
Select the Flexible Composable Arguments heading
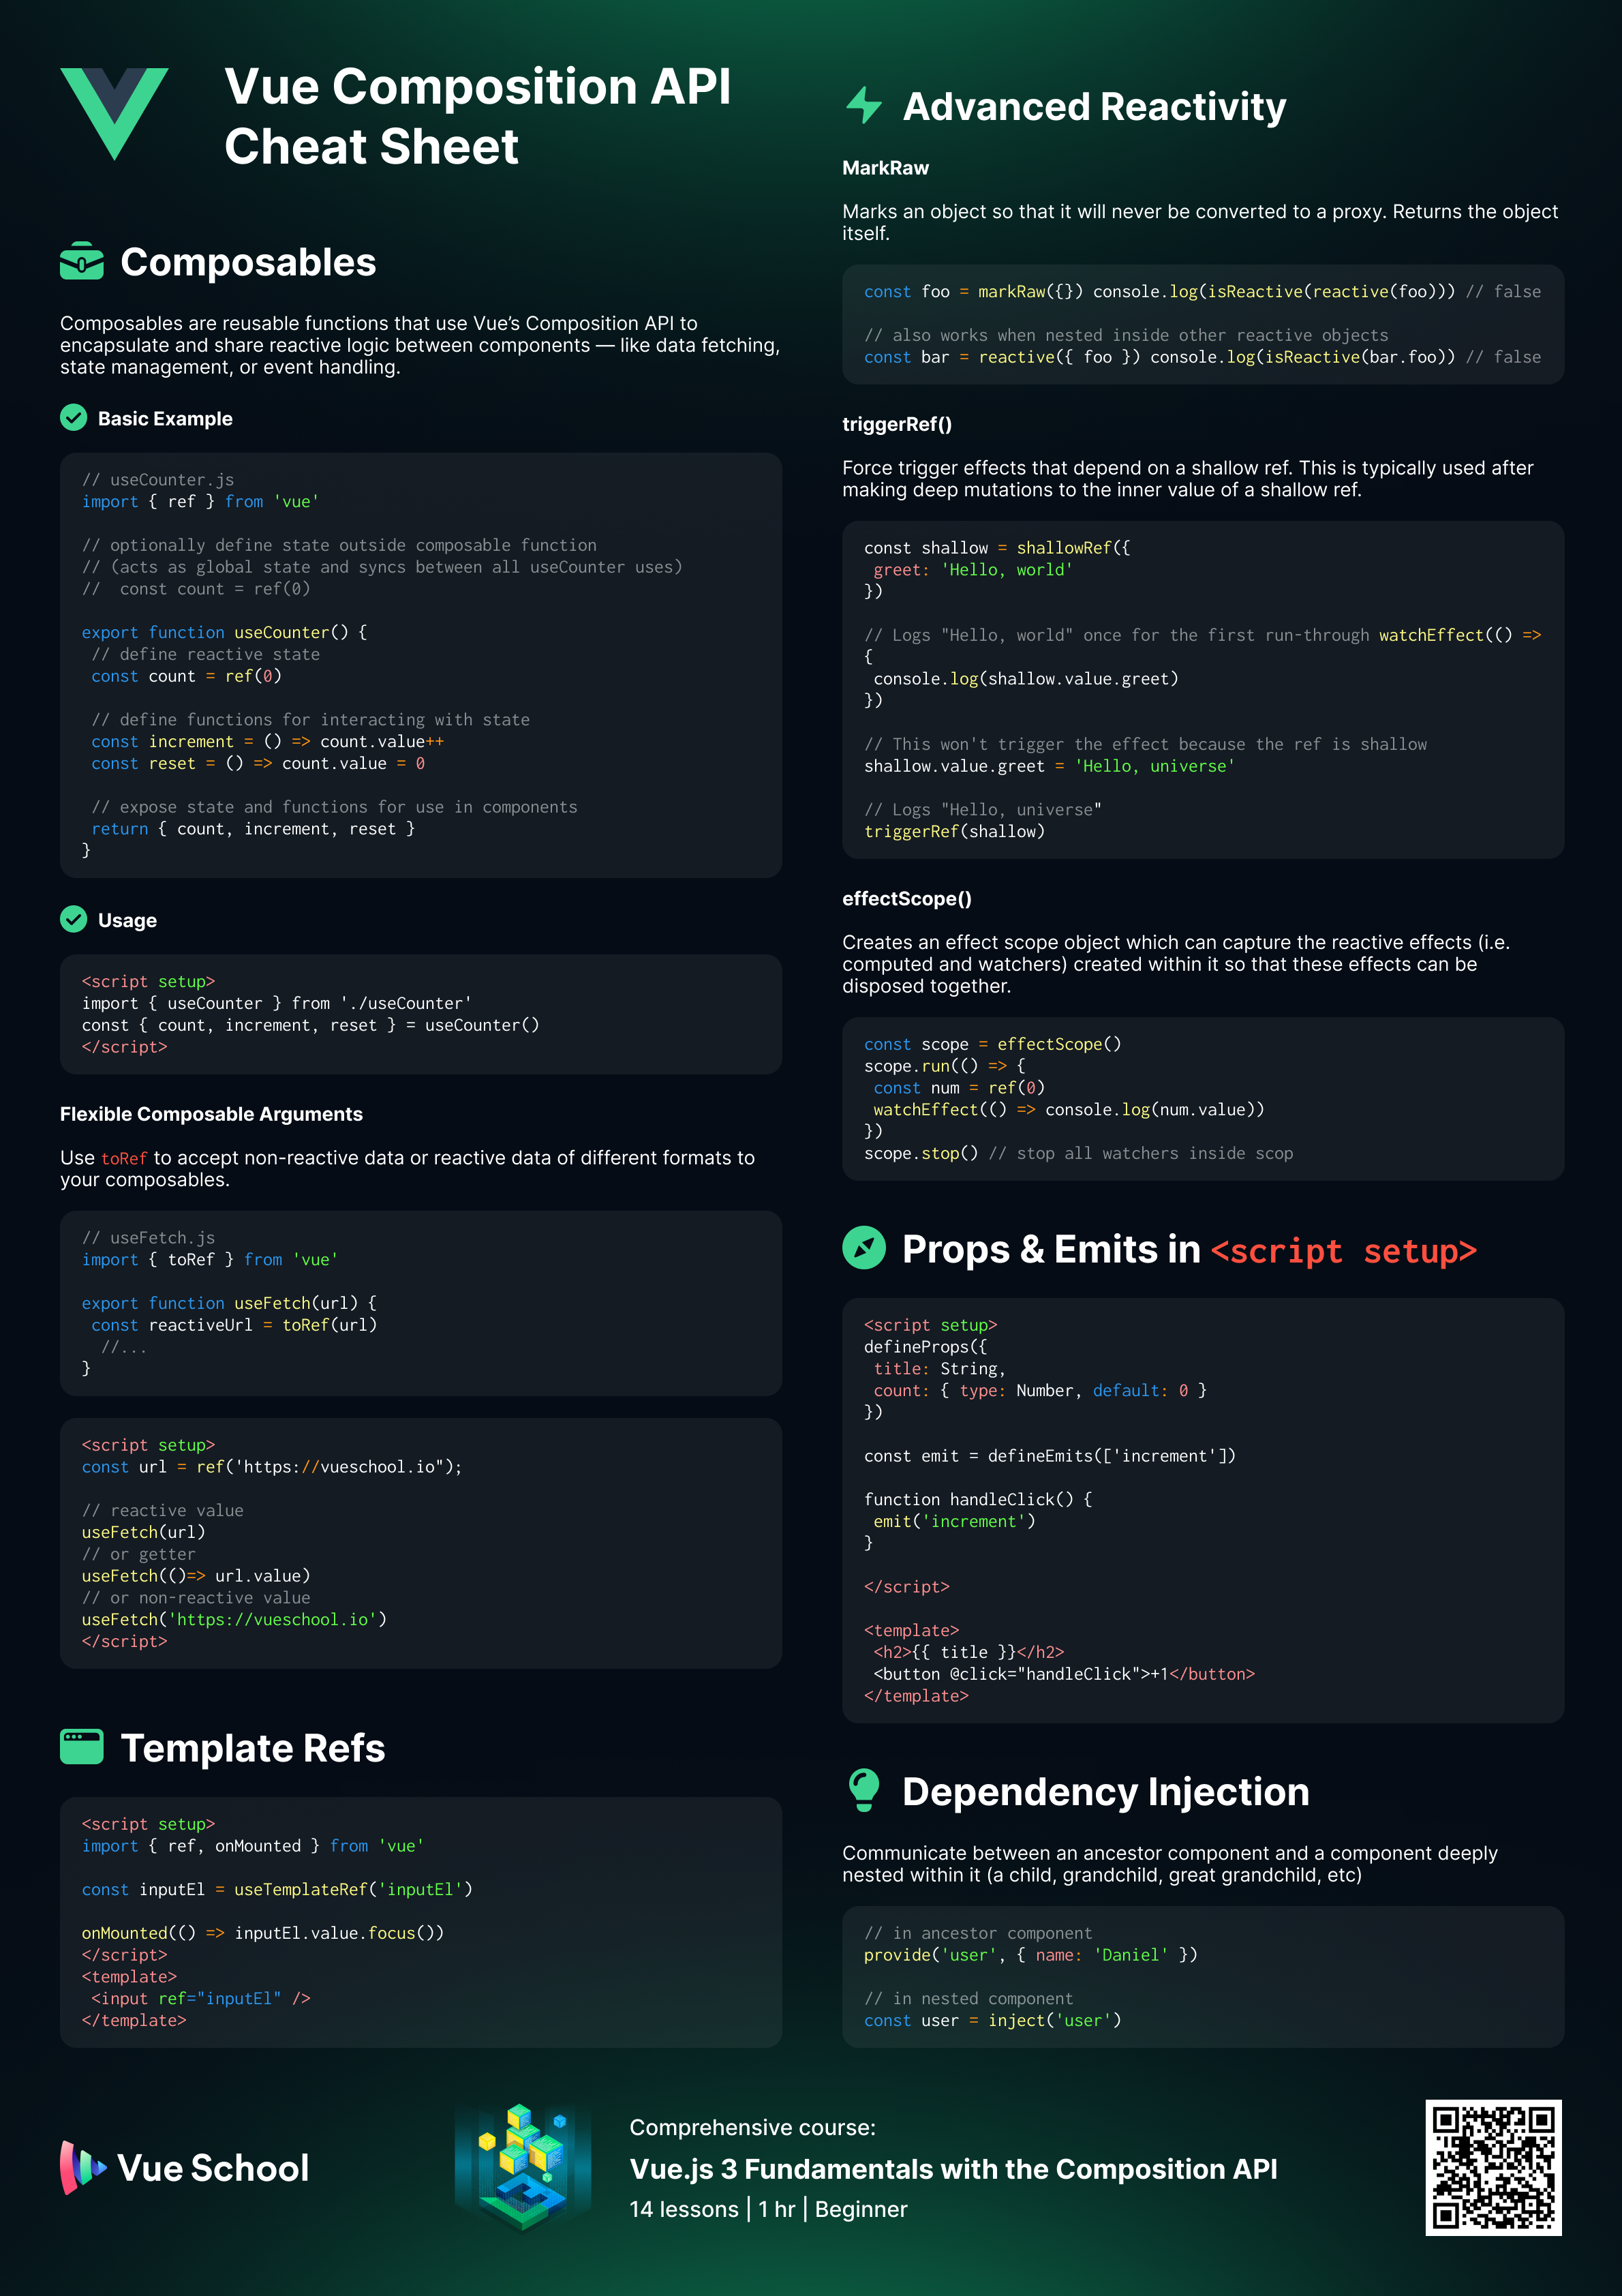[x=211, y=1114]
